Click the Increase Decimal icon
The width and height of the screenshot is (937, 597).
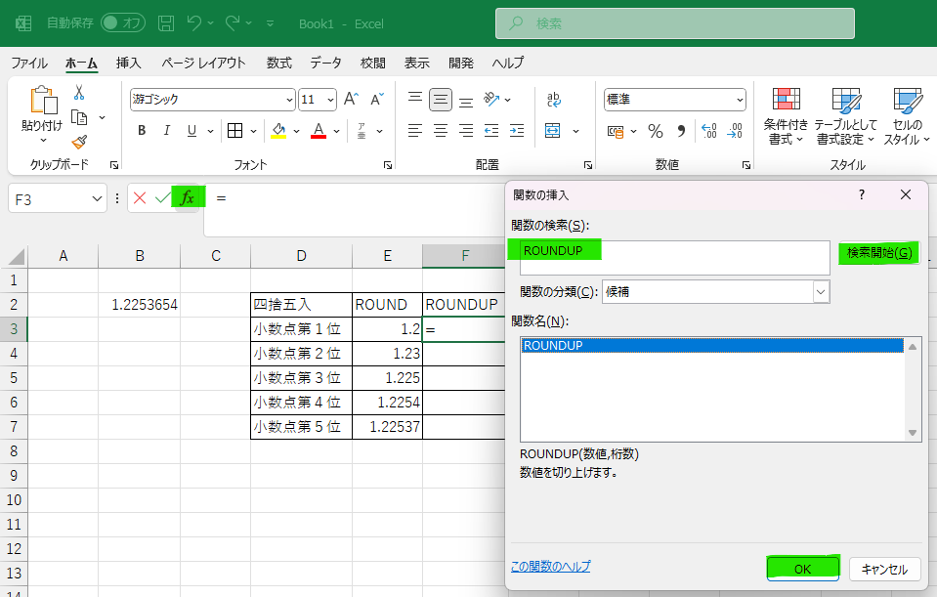708,131
